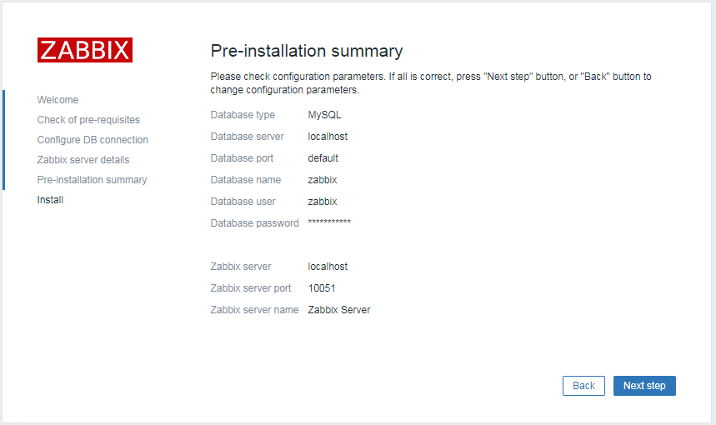Click the Next step button
This screenshot has width=716, height=425.
[x=644, y=386]
